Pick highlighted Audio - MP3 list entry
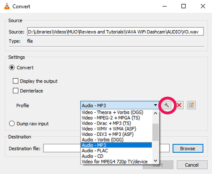 coord(116,145)
